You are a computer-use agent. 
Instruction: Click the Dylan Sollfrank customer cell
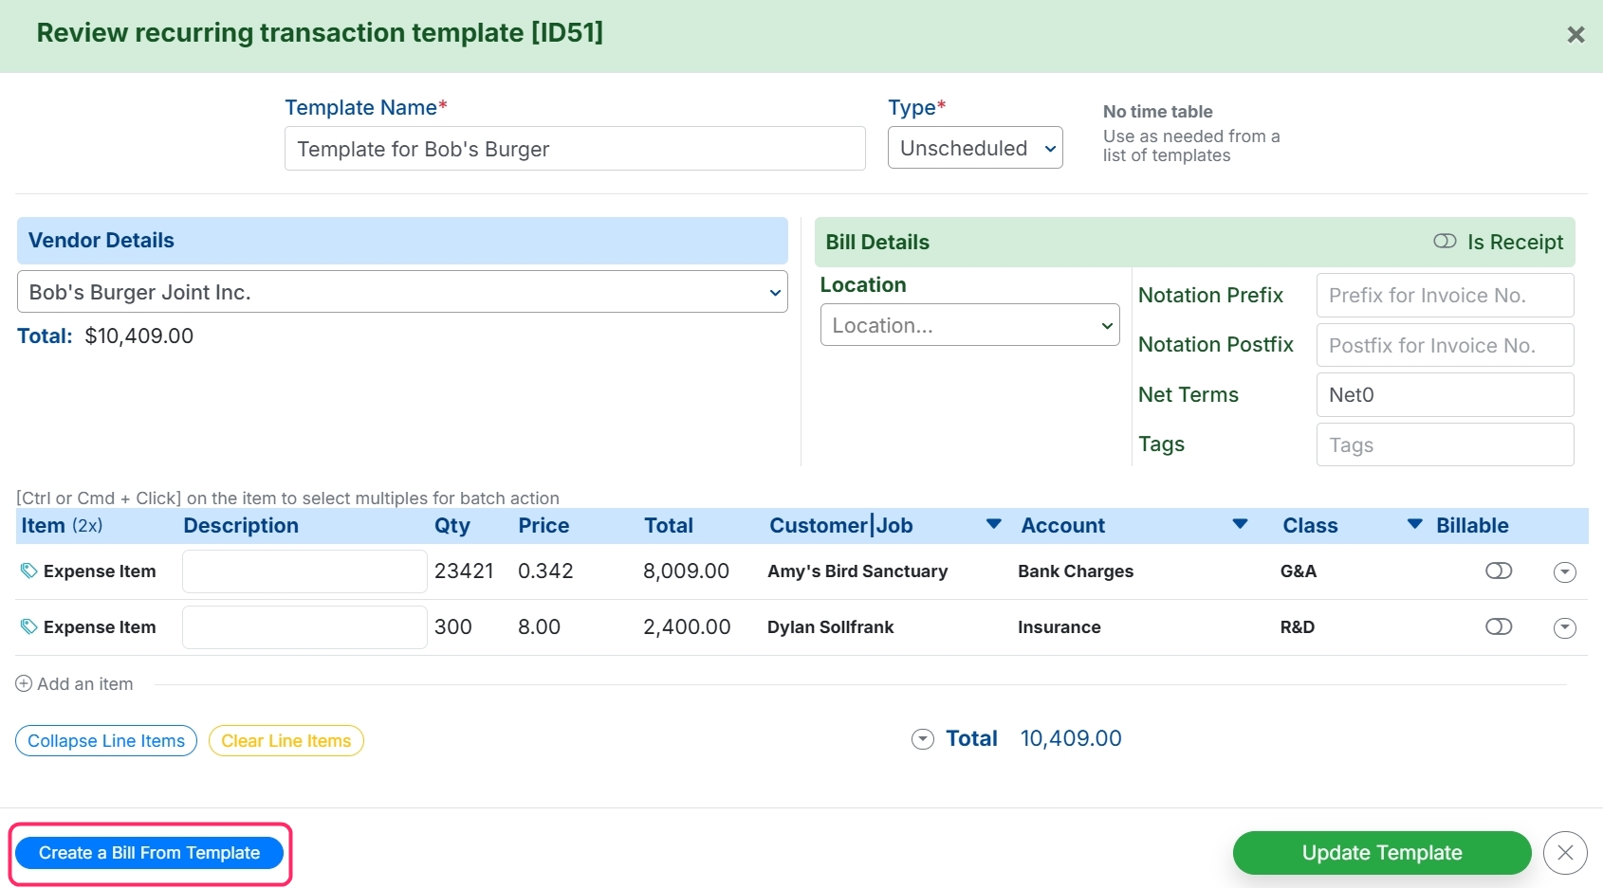(831, 626)
